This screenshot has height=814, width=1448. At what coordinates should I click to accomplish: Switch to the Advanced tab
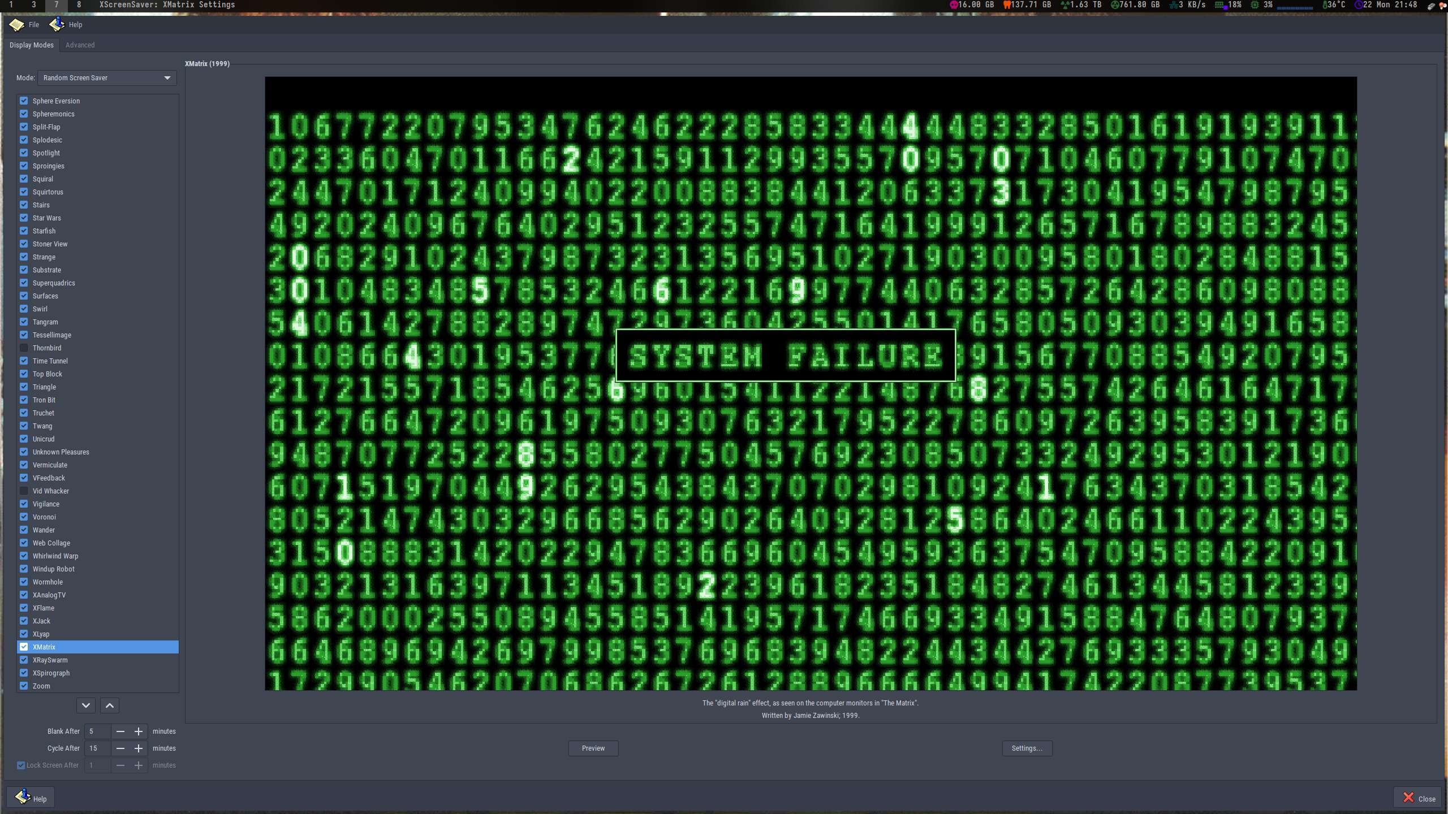coord(80,45)
